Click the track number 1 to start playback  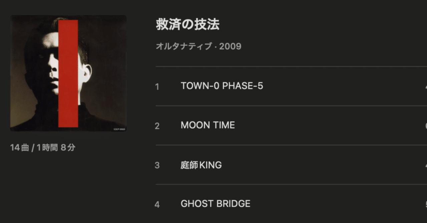157,86
